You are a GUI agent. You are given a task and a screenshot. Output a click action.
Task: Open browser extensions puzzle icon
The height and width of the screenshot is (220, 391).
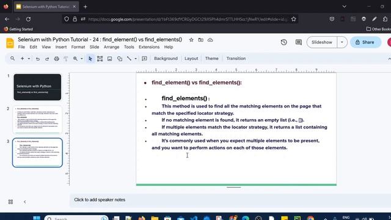(385, 19)
